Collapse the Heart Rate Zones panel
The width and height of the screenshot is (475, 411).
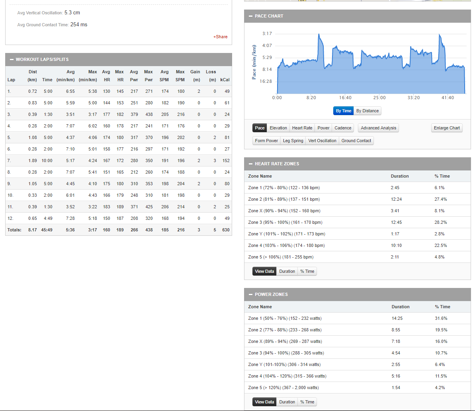tap(250, 164)
